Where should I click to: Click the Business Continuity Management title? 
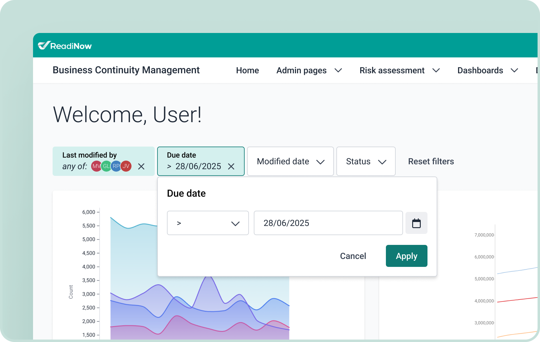126,70
